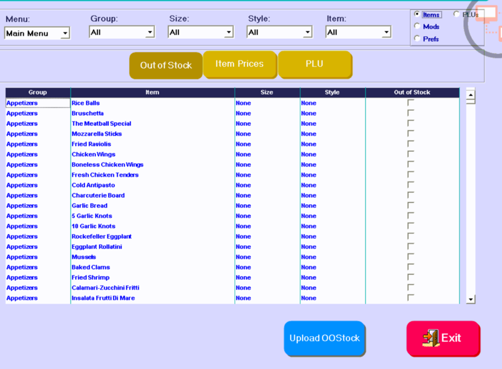
Task: Switch to the Item Prices tab
Action: pyautogui.click(x=239, y=64)
